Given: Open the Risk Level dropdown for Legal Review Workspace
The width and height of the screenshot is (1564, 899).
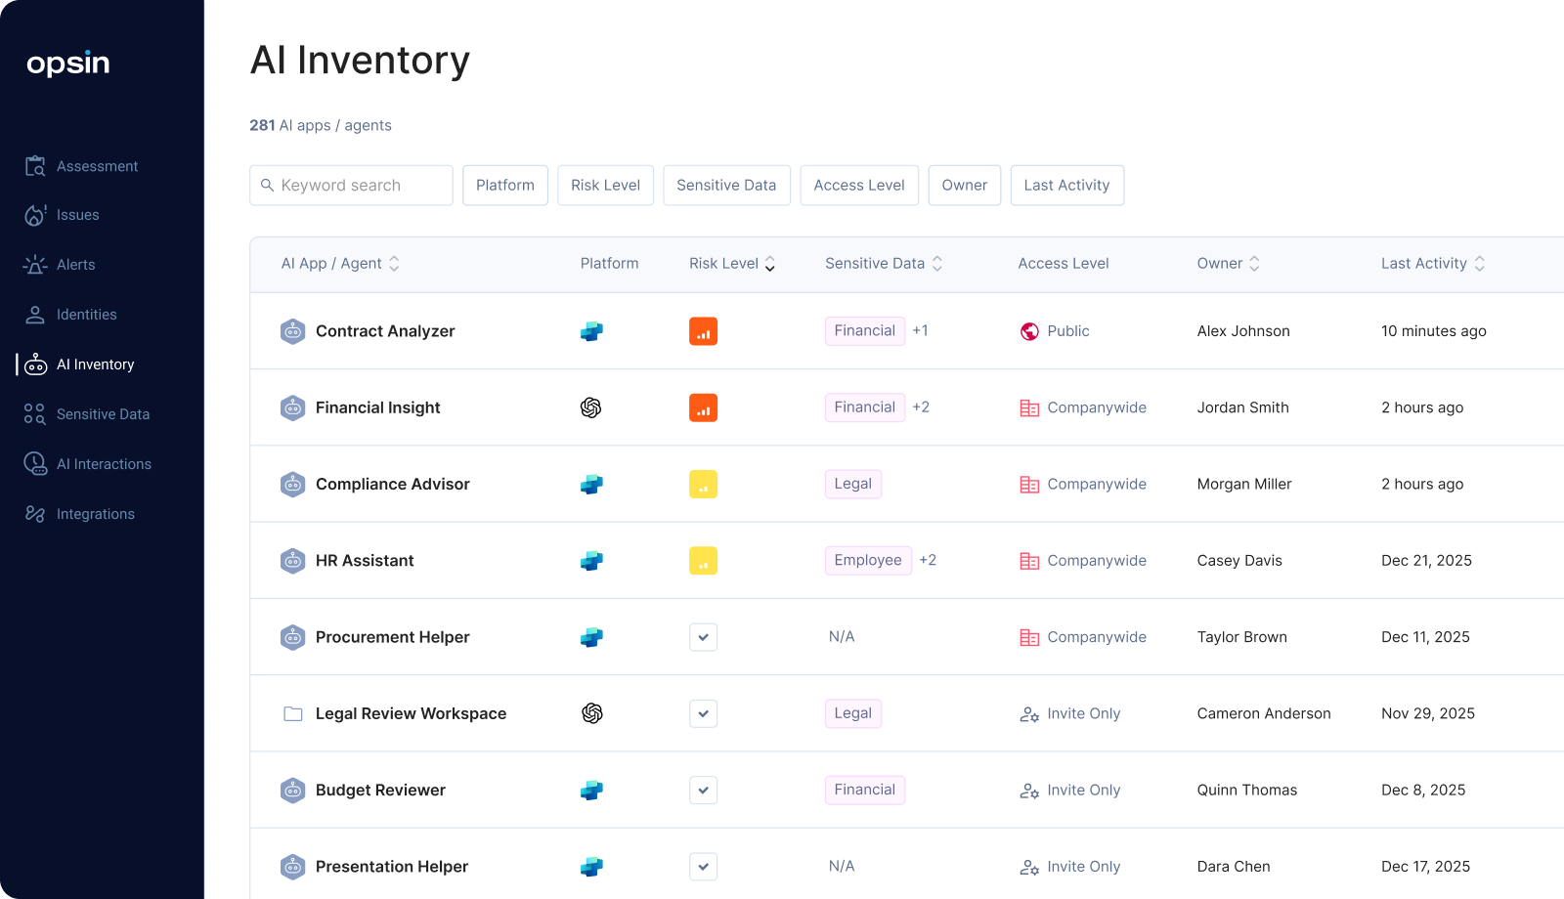Looking at the screenshot, I should pos(703,713).
